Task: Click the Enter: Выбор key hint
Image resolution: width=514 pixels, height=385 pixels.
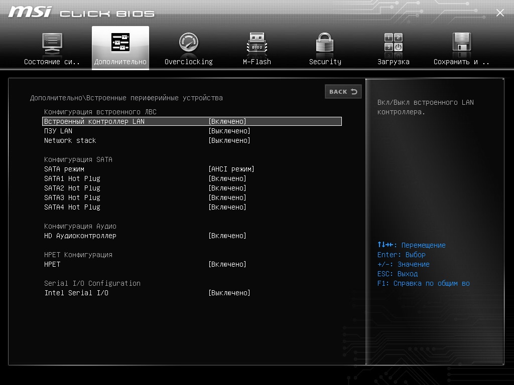Action: (x=402, y=255)
